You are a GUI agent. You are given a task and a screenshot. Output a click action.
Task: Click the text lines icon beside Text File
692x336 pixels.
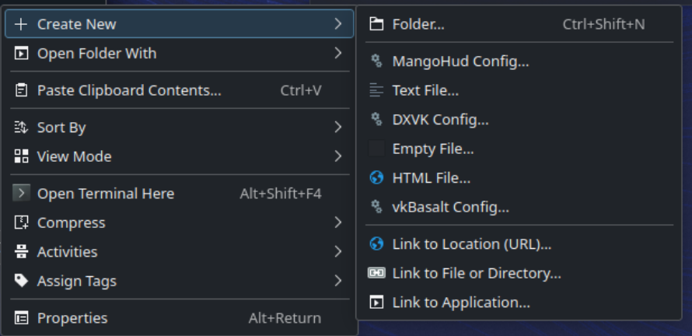(x=376, y=90)
